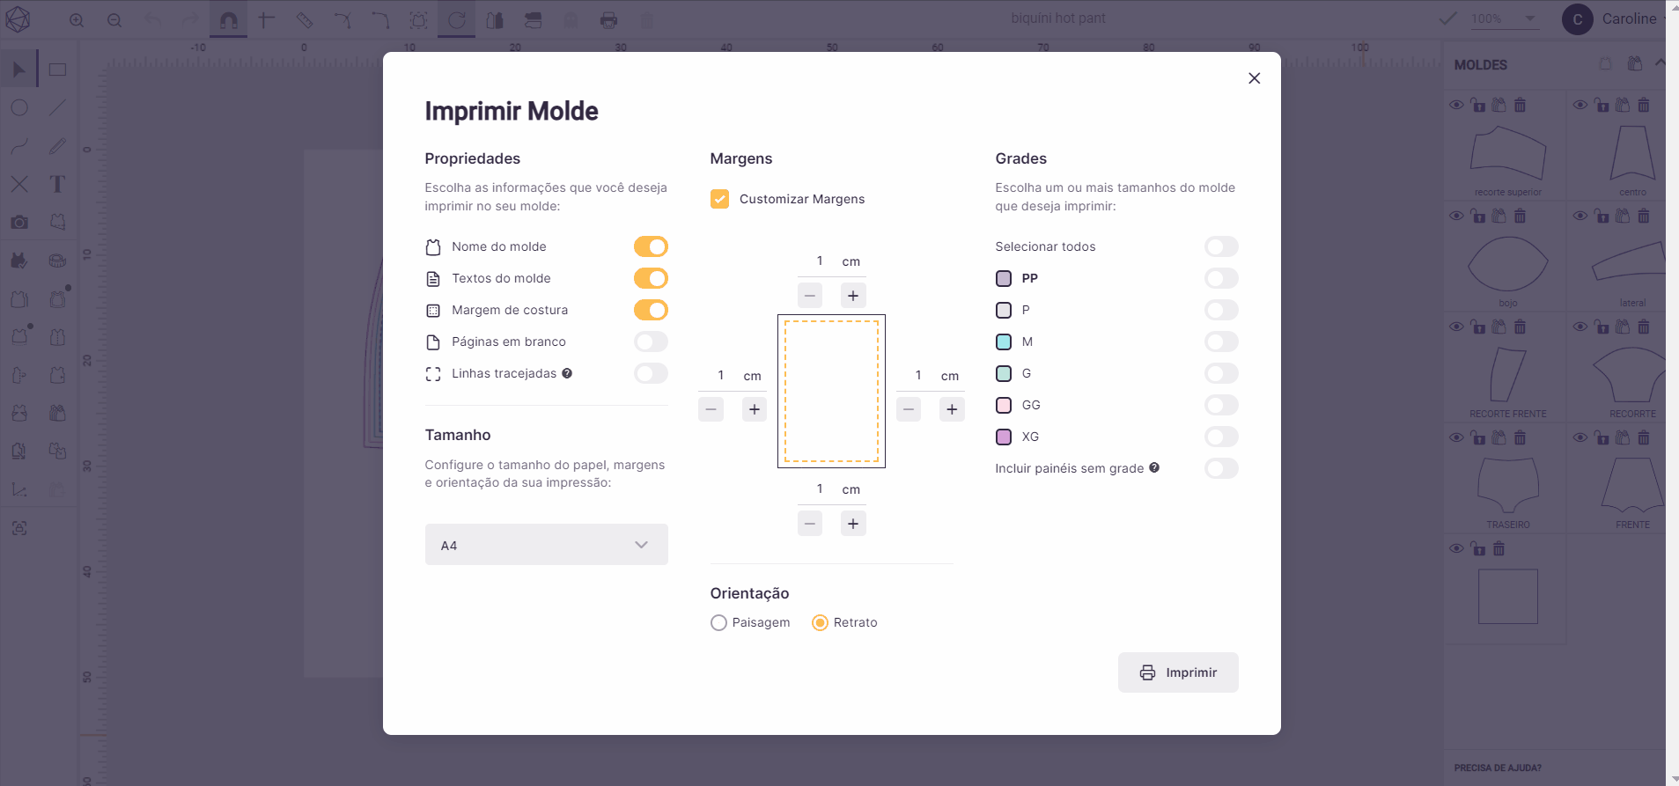Enable M size toggle
Screen dimensions: 1679x786
tap(1221, 342)
